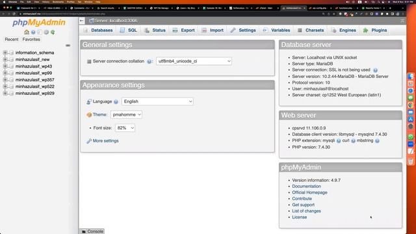Open the Documentation link

click(306, 187)
